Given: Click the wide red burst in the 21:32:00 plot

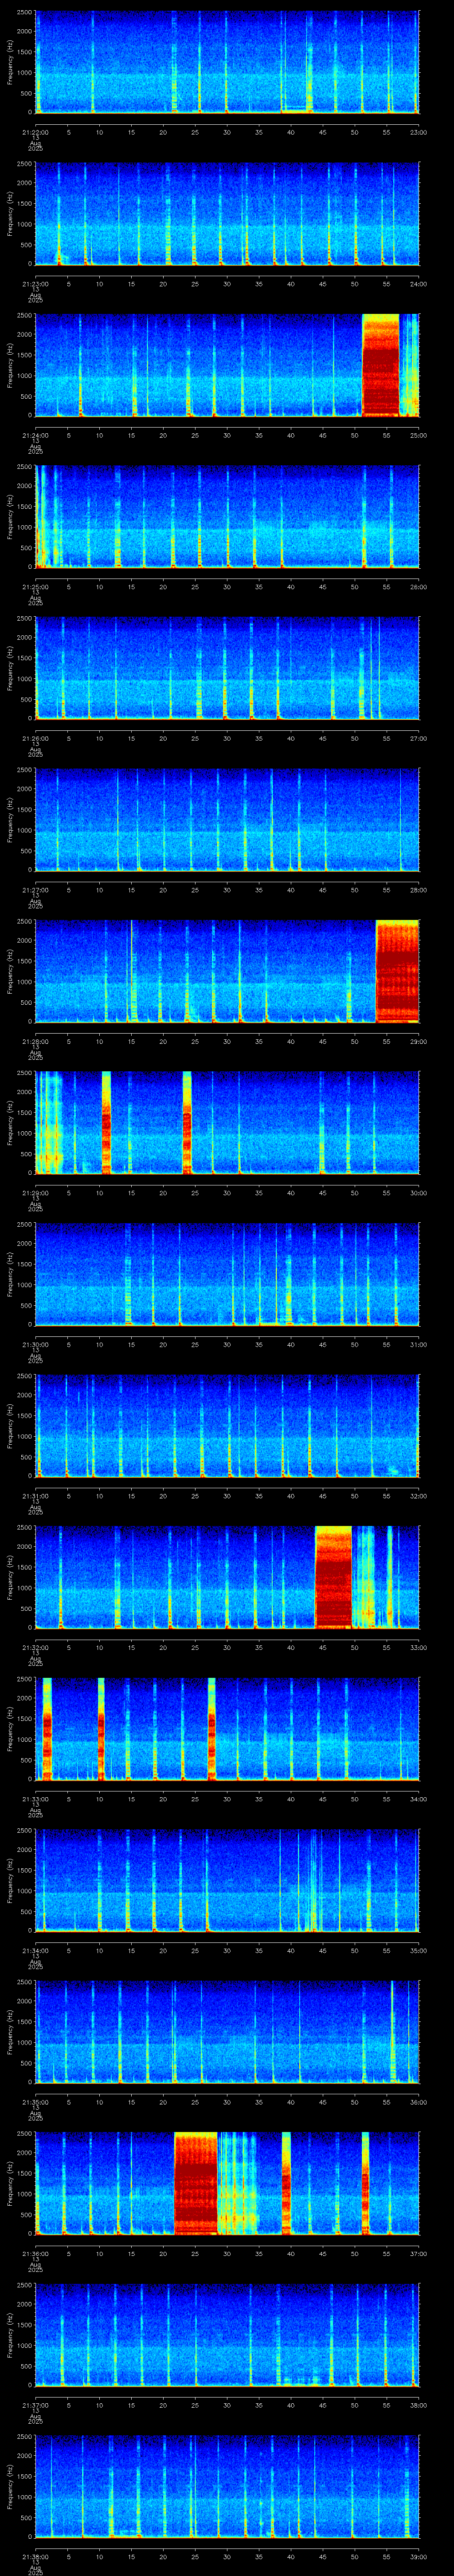Looking at the screenshot, I should pos(333,1577).
